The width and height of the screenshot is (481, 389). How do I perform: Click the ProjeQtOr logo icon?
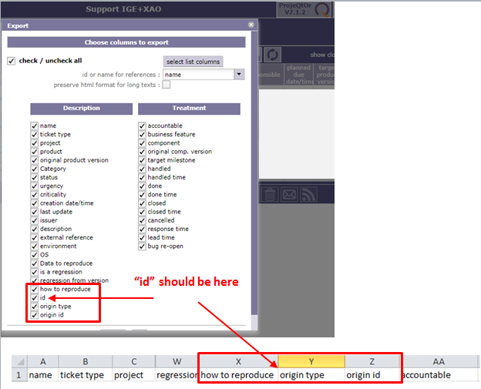tap(323, 10)
